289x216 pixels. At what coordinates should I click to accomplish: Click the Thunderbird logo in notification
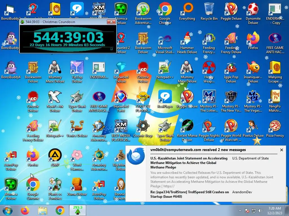[136, 156]
